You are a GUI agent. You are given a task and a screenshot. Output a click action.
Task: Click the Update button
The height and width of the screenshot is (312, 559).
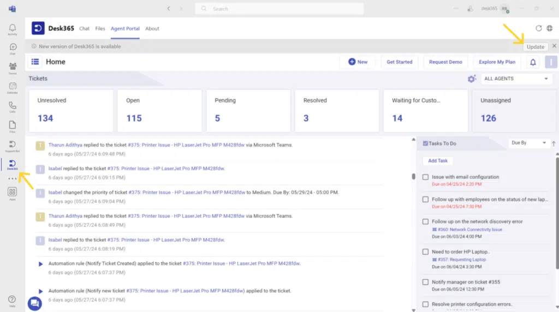(535, 47)
